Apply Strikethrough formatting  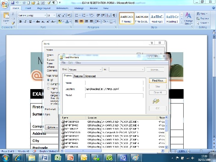click(x=38, y=22)
